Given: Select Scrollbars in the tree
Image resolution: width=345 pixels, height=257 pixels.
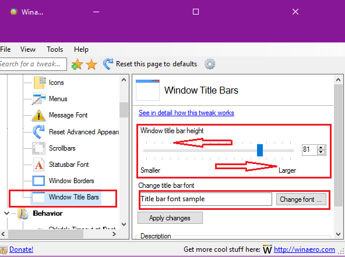Looking at the screenshot, I should coord(62,148).
